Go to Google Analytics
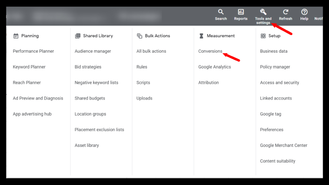The width and height of the screenshot is (329, 185). click(215, 67)
